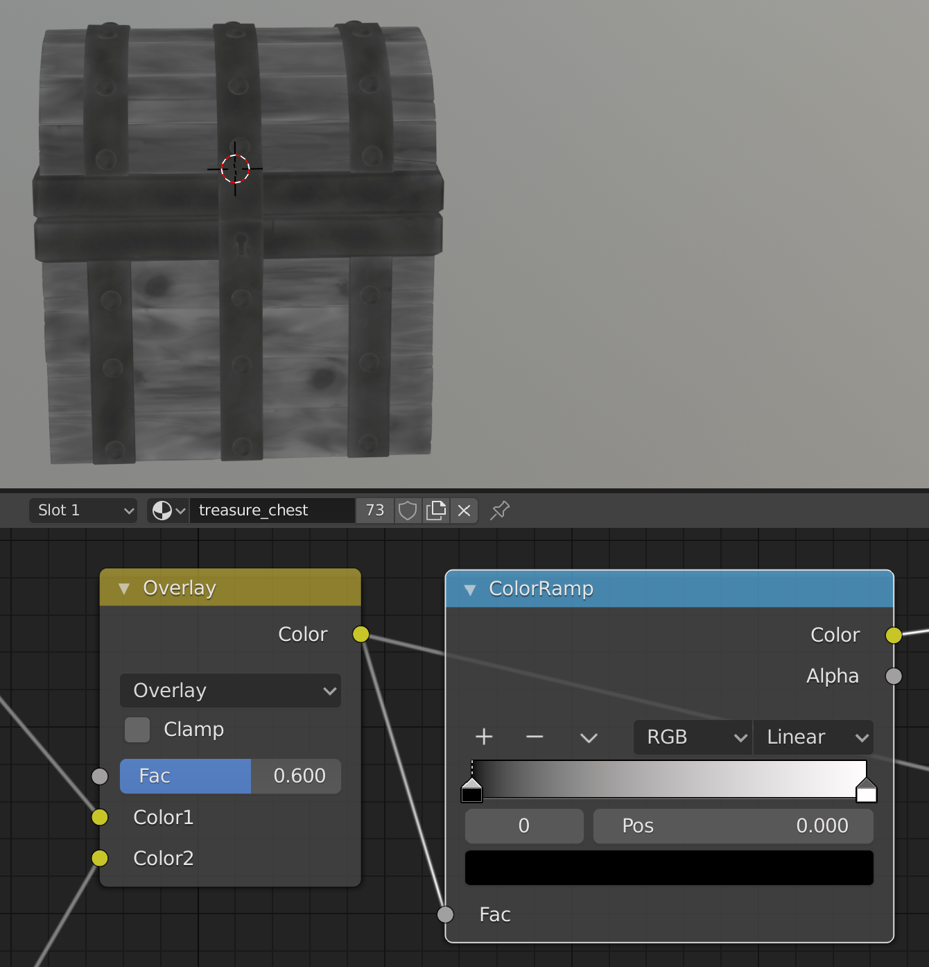
Task: Open the Linear interpolation dropdown
Action: (813, 737)
